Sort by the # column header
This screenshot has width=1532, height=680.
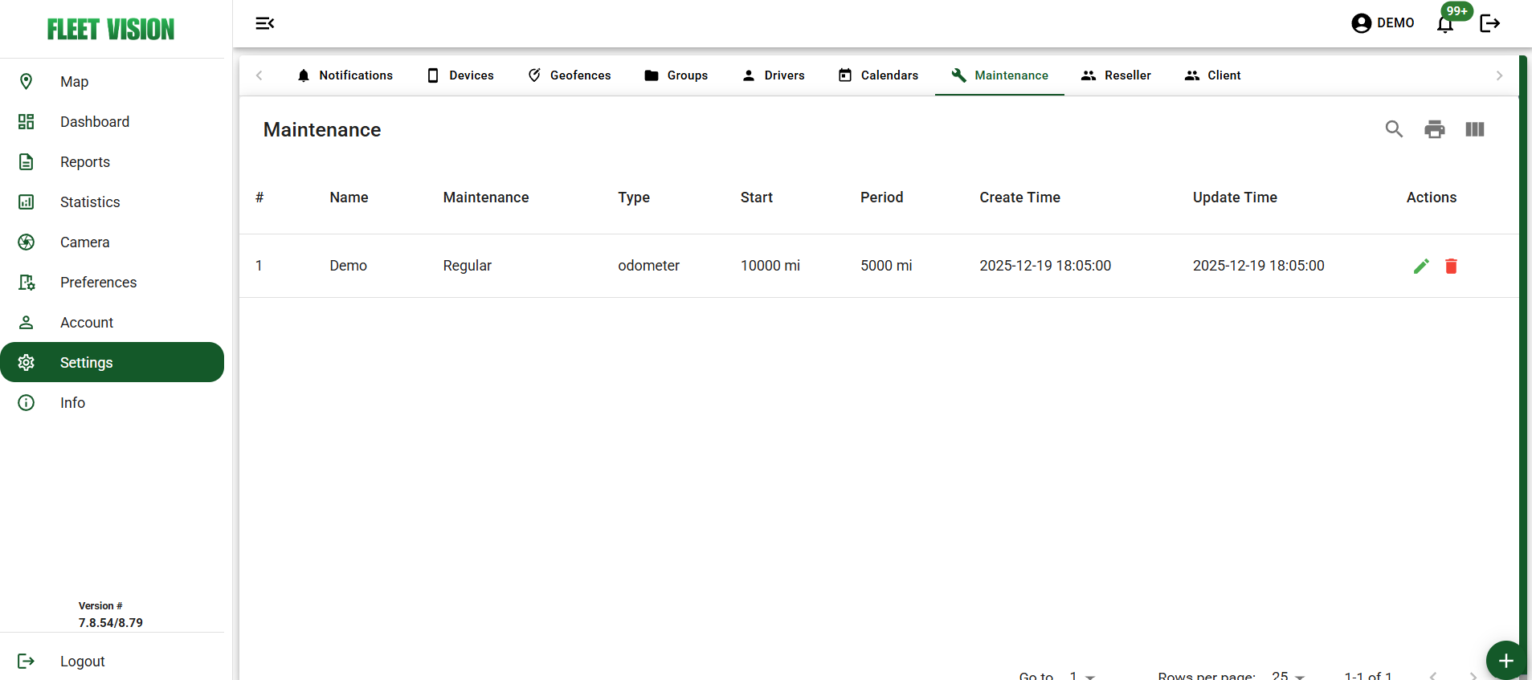[x=259, y=197]
